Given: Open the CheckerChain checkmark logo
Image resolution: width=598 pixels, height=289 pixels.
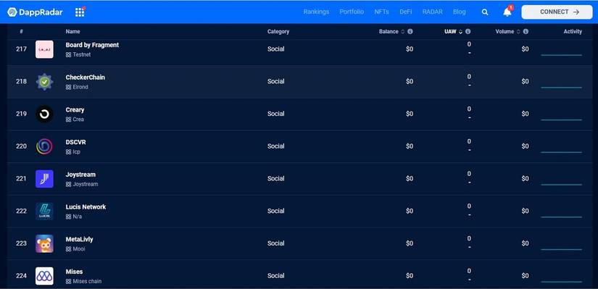Looking at the screenshot, I should point(45,82).
